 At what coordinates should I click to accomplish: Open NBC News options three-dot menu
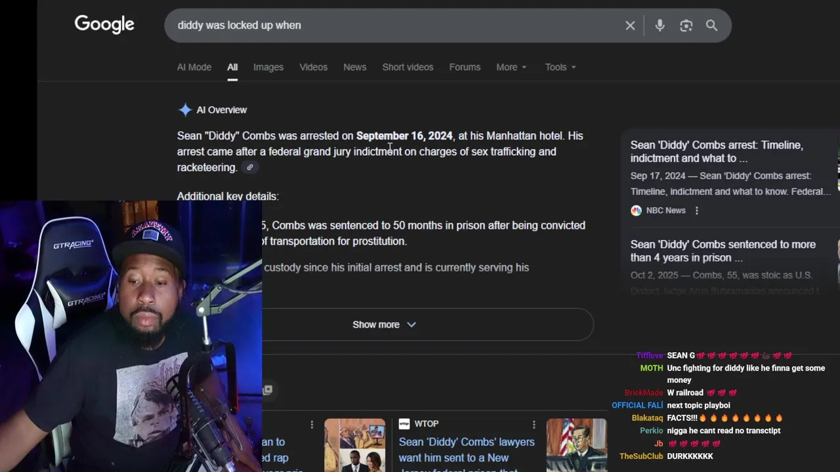click(x=697, y=210)
